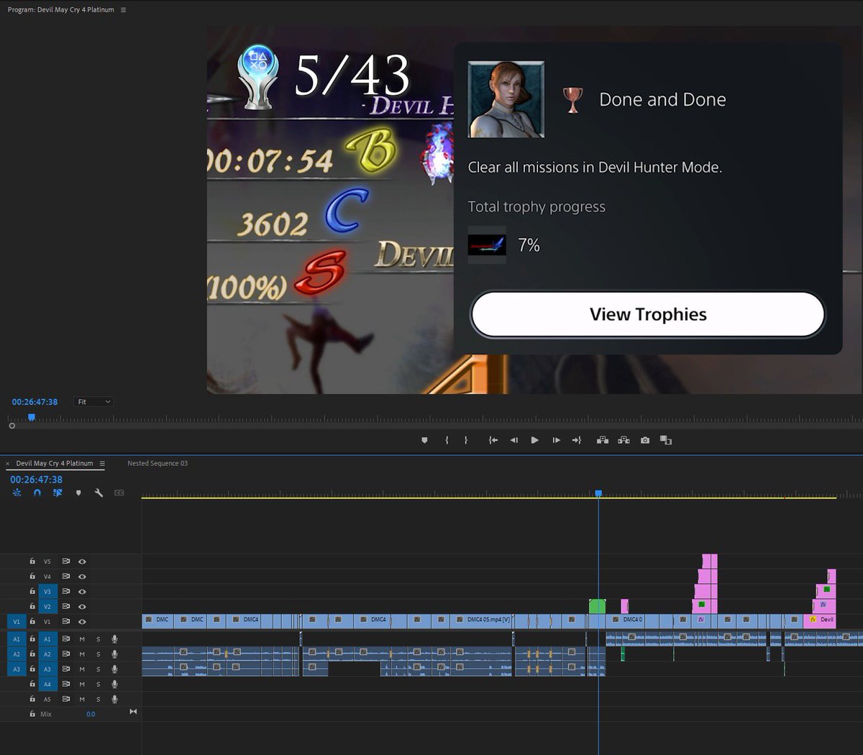Lock the V5 track
This screenshot has height=755, width=863.
click(x=32, y=562)
